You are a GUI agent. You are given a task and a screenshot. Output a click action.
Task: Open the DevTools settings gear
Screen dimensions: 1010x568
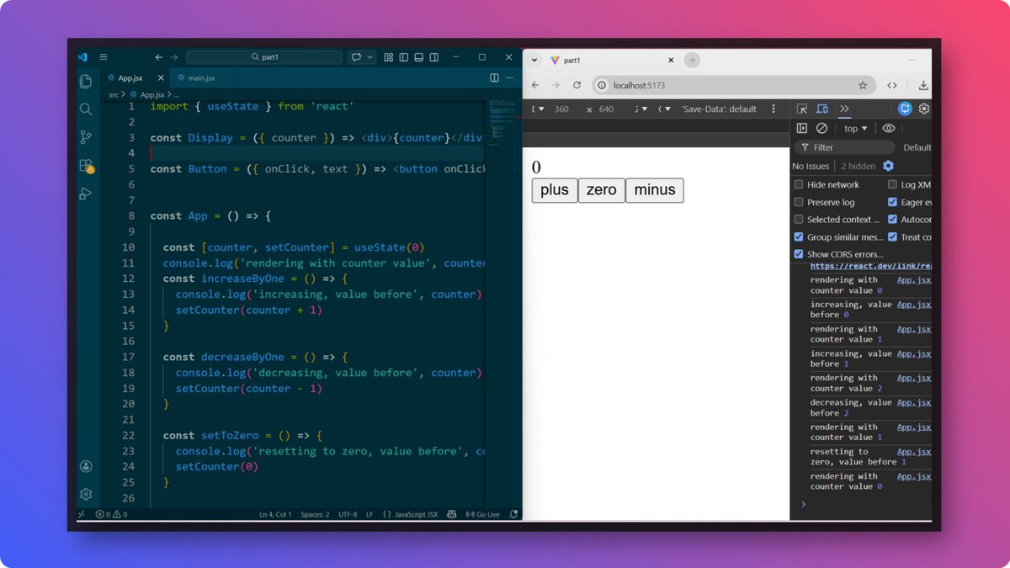924,109
